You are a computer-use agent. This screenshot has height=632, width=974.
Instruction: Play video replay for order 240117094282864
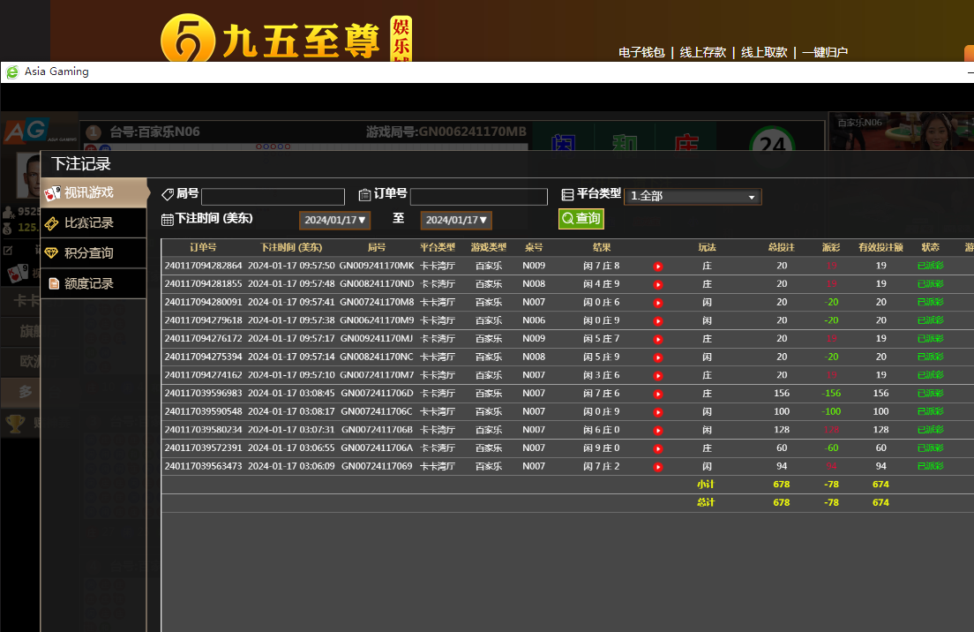coord(657,267)
